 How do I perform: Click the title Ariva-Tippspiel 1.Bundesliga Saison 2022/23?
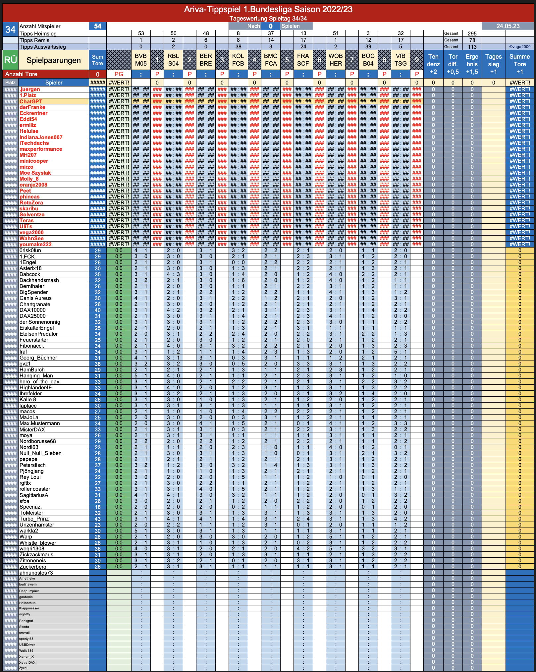(x=268, y=9)
